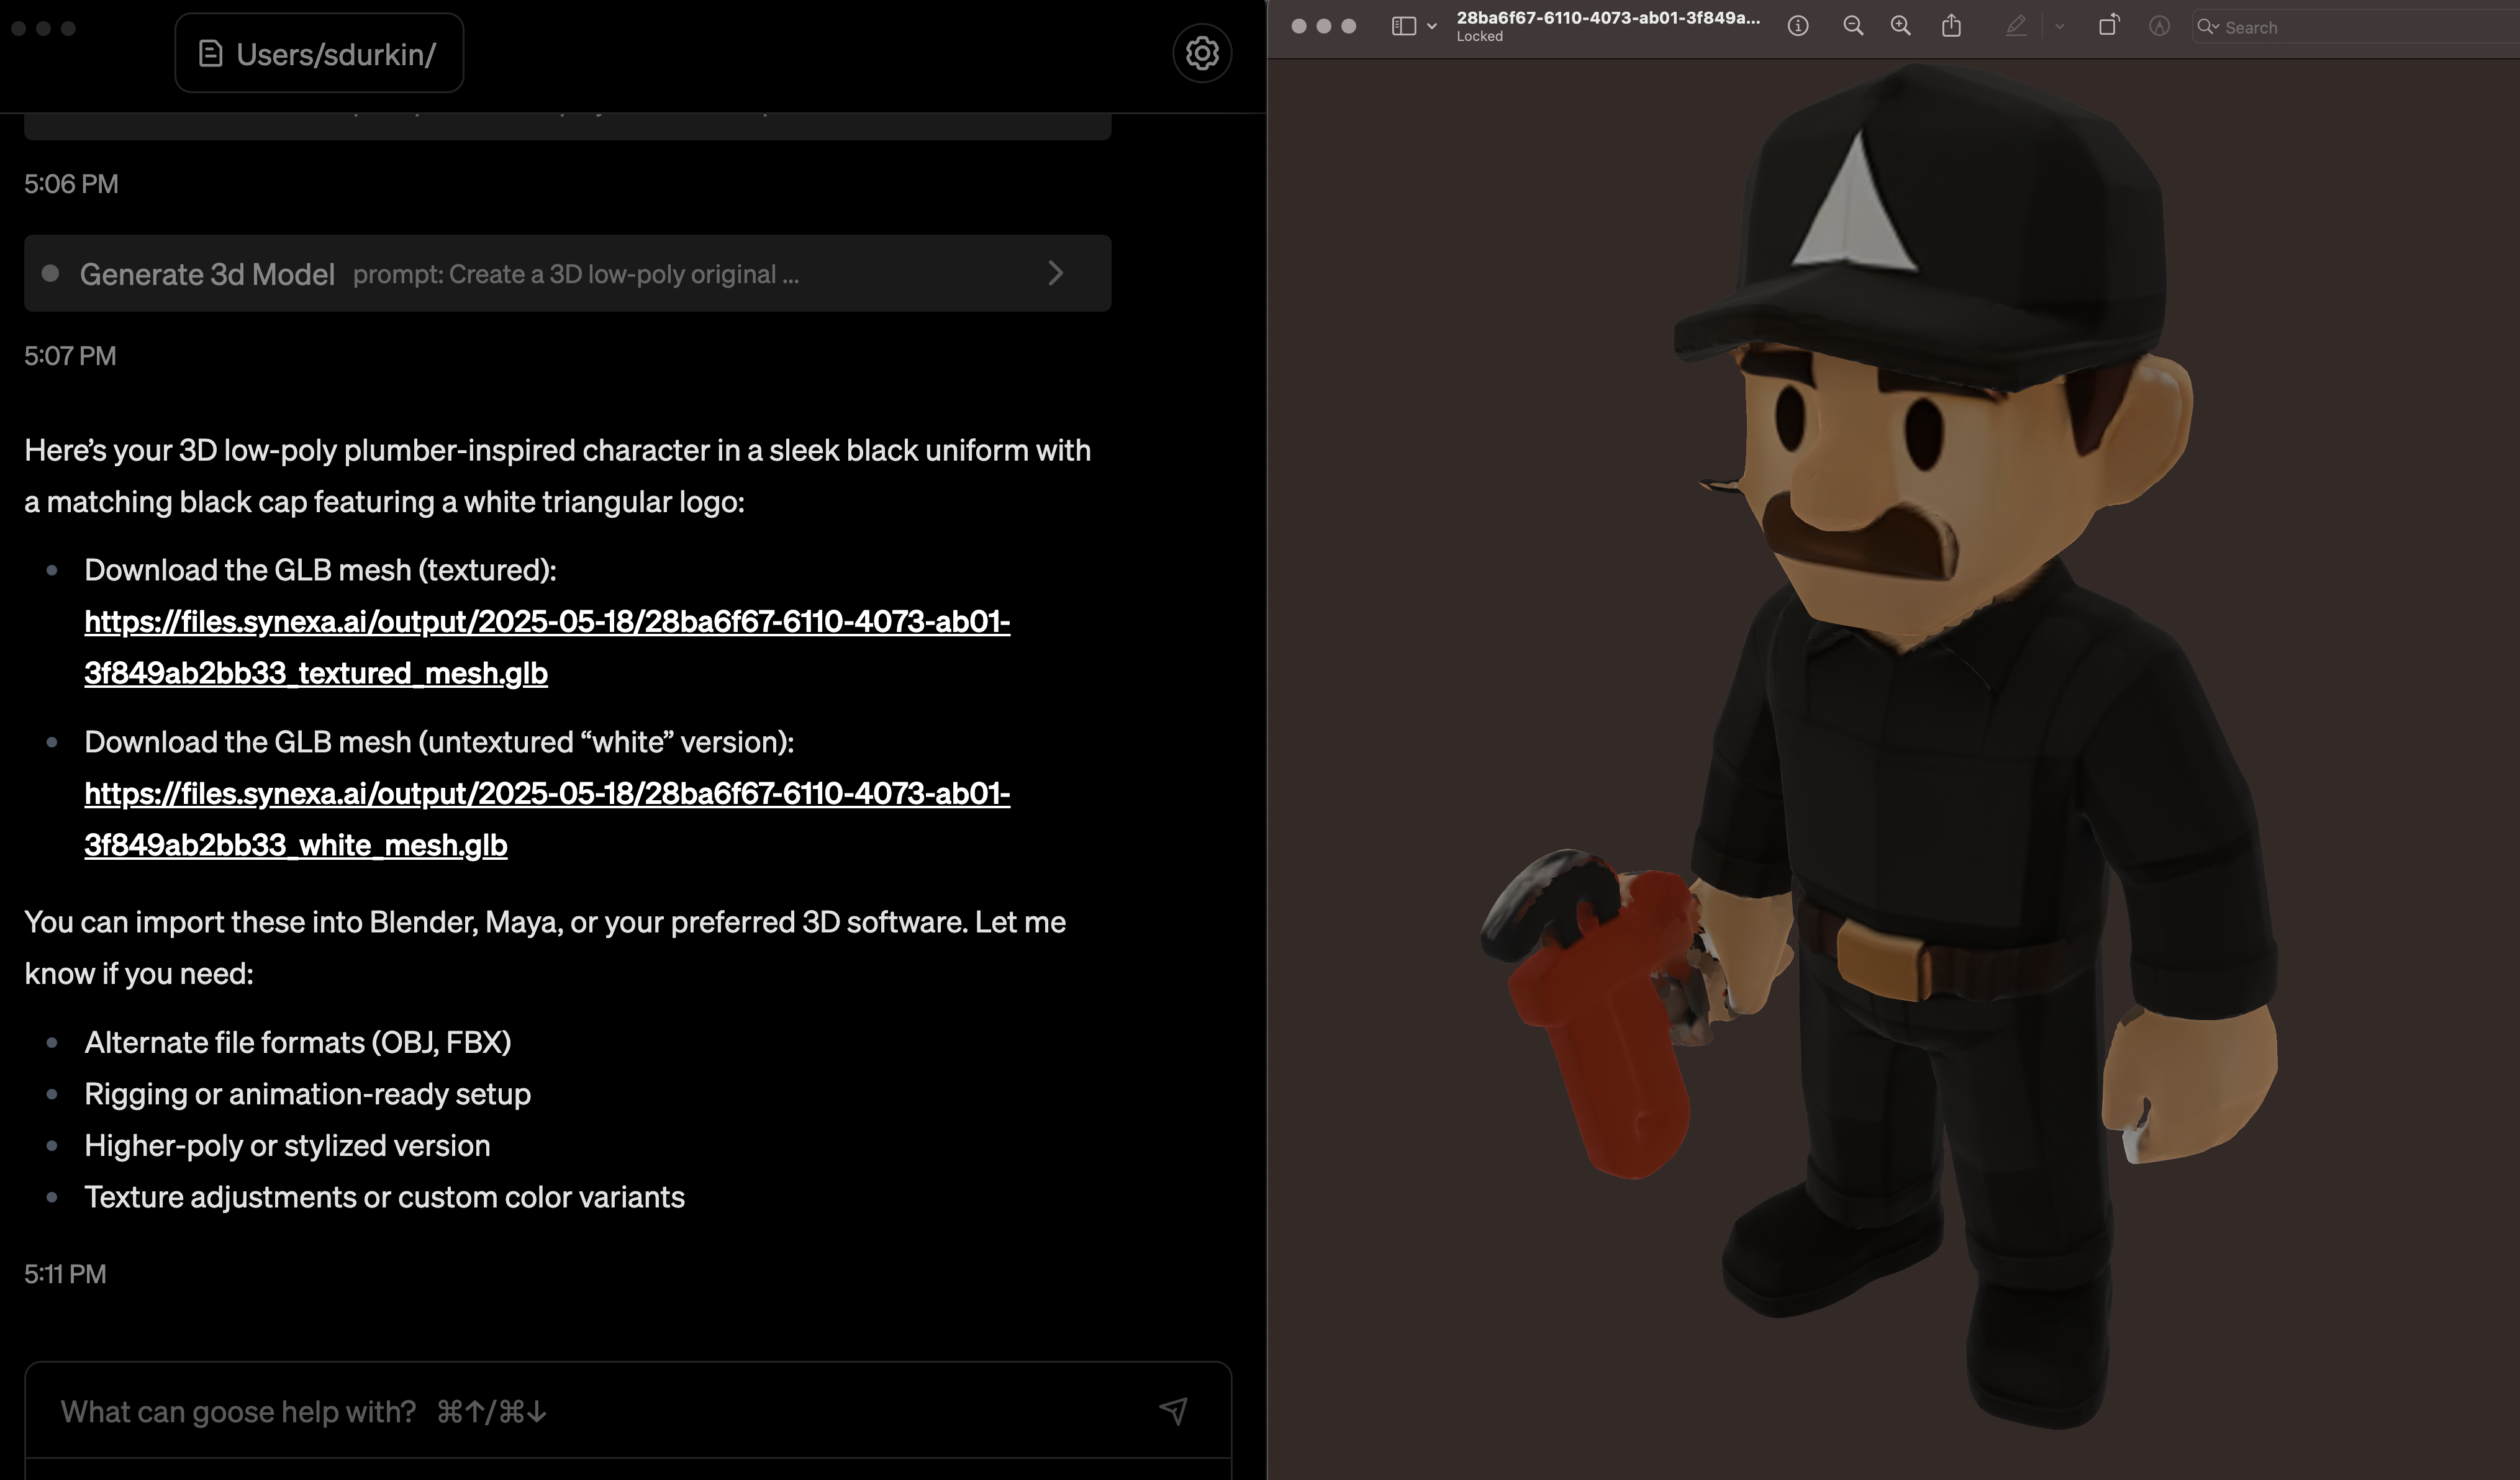Toggle Preview sidebar view button
2520x1480 pixels.
click(x=1403, y=27)
